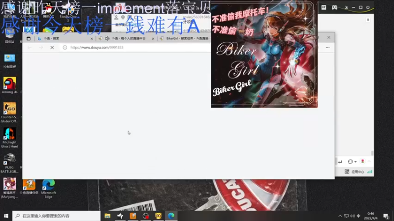The image size is (394, 221).
Task: Stop loading the douyu.com page
Action: point(52,47)
